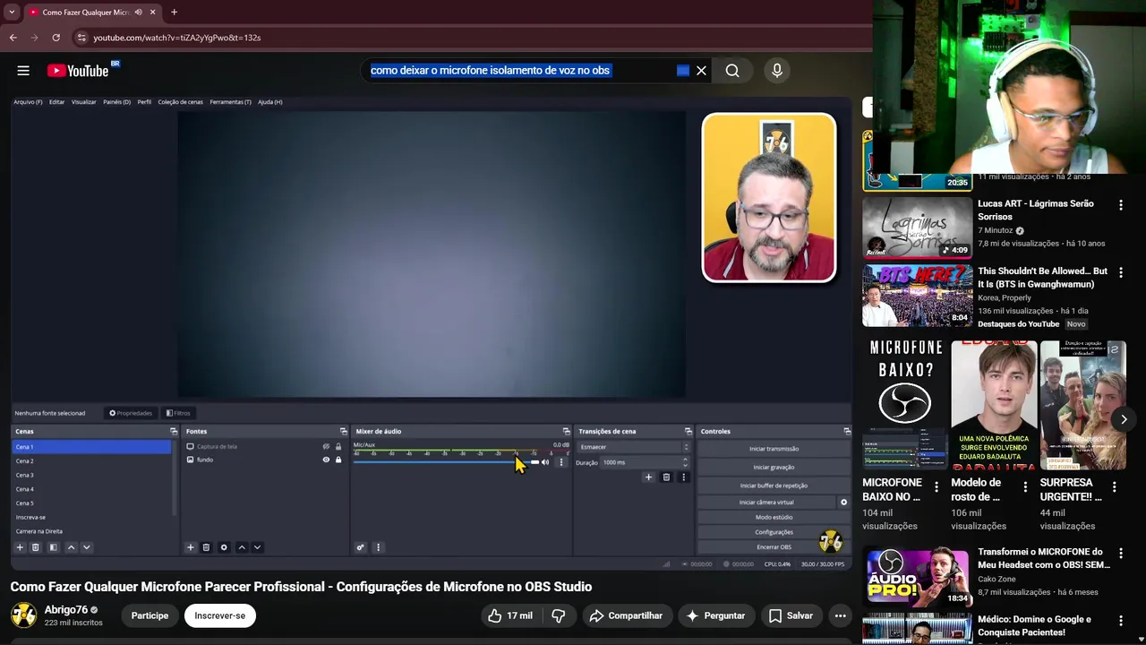Open Mic/Aux channel options dots
The image size is (1146, 645).
(x=561, y=462)
